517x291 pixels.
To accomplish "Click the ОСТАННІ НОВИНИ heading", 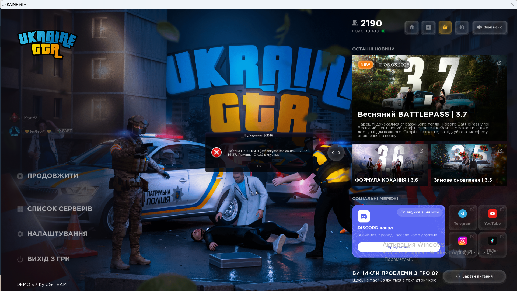I will pos(373,49).
